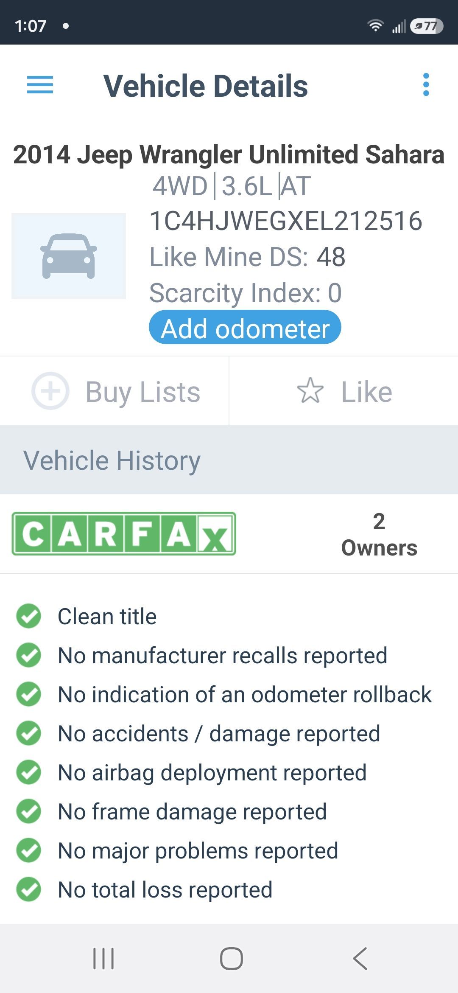The height and width of the screenshot is (993, 458).
Task: Open the three-dot overflow menu
Action: 426,85
